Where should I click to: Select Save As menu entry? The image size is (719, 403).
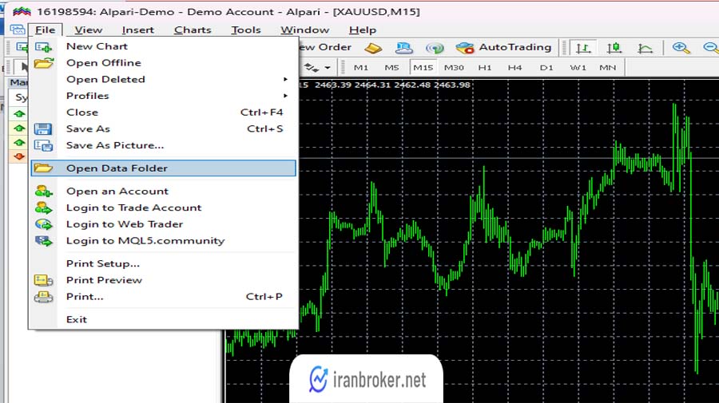click(x=163, y=128)
